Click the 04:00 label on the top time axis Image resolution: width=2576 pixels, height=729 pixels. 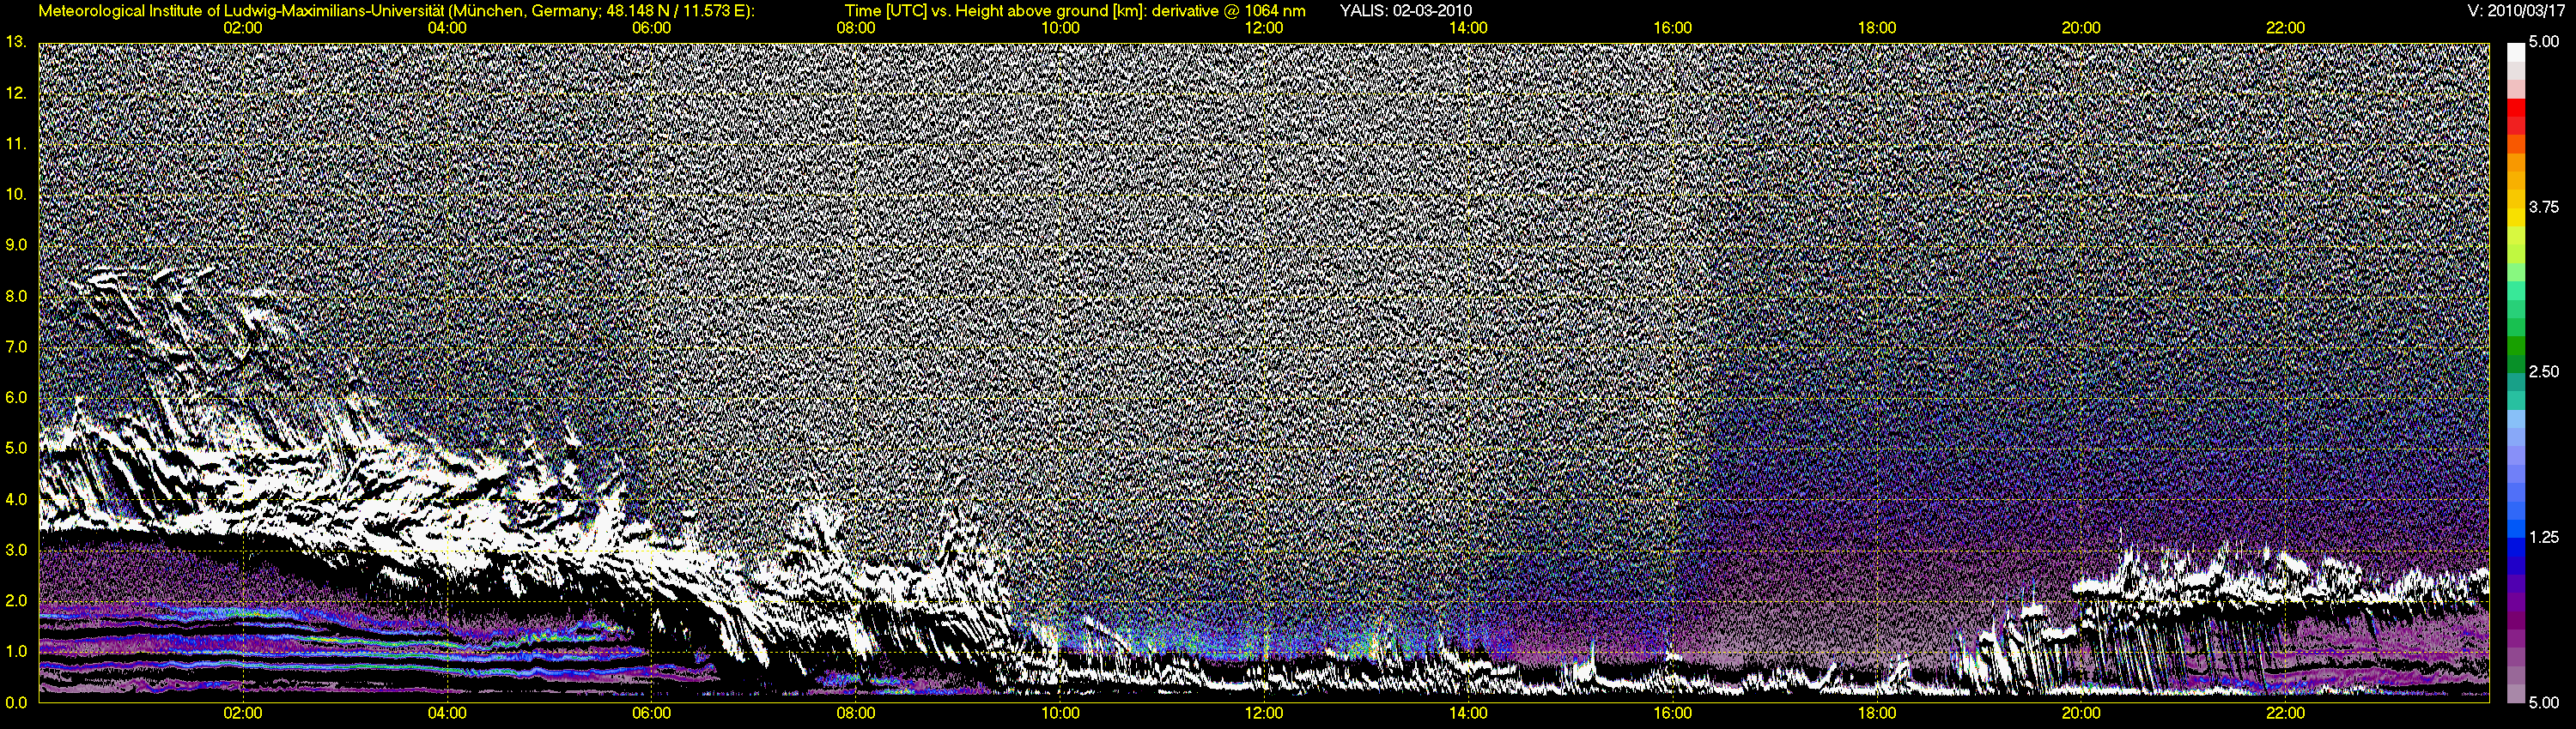447,28
